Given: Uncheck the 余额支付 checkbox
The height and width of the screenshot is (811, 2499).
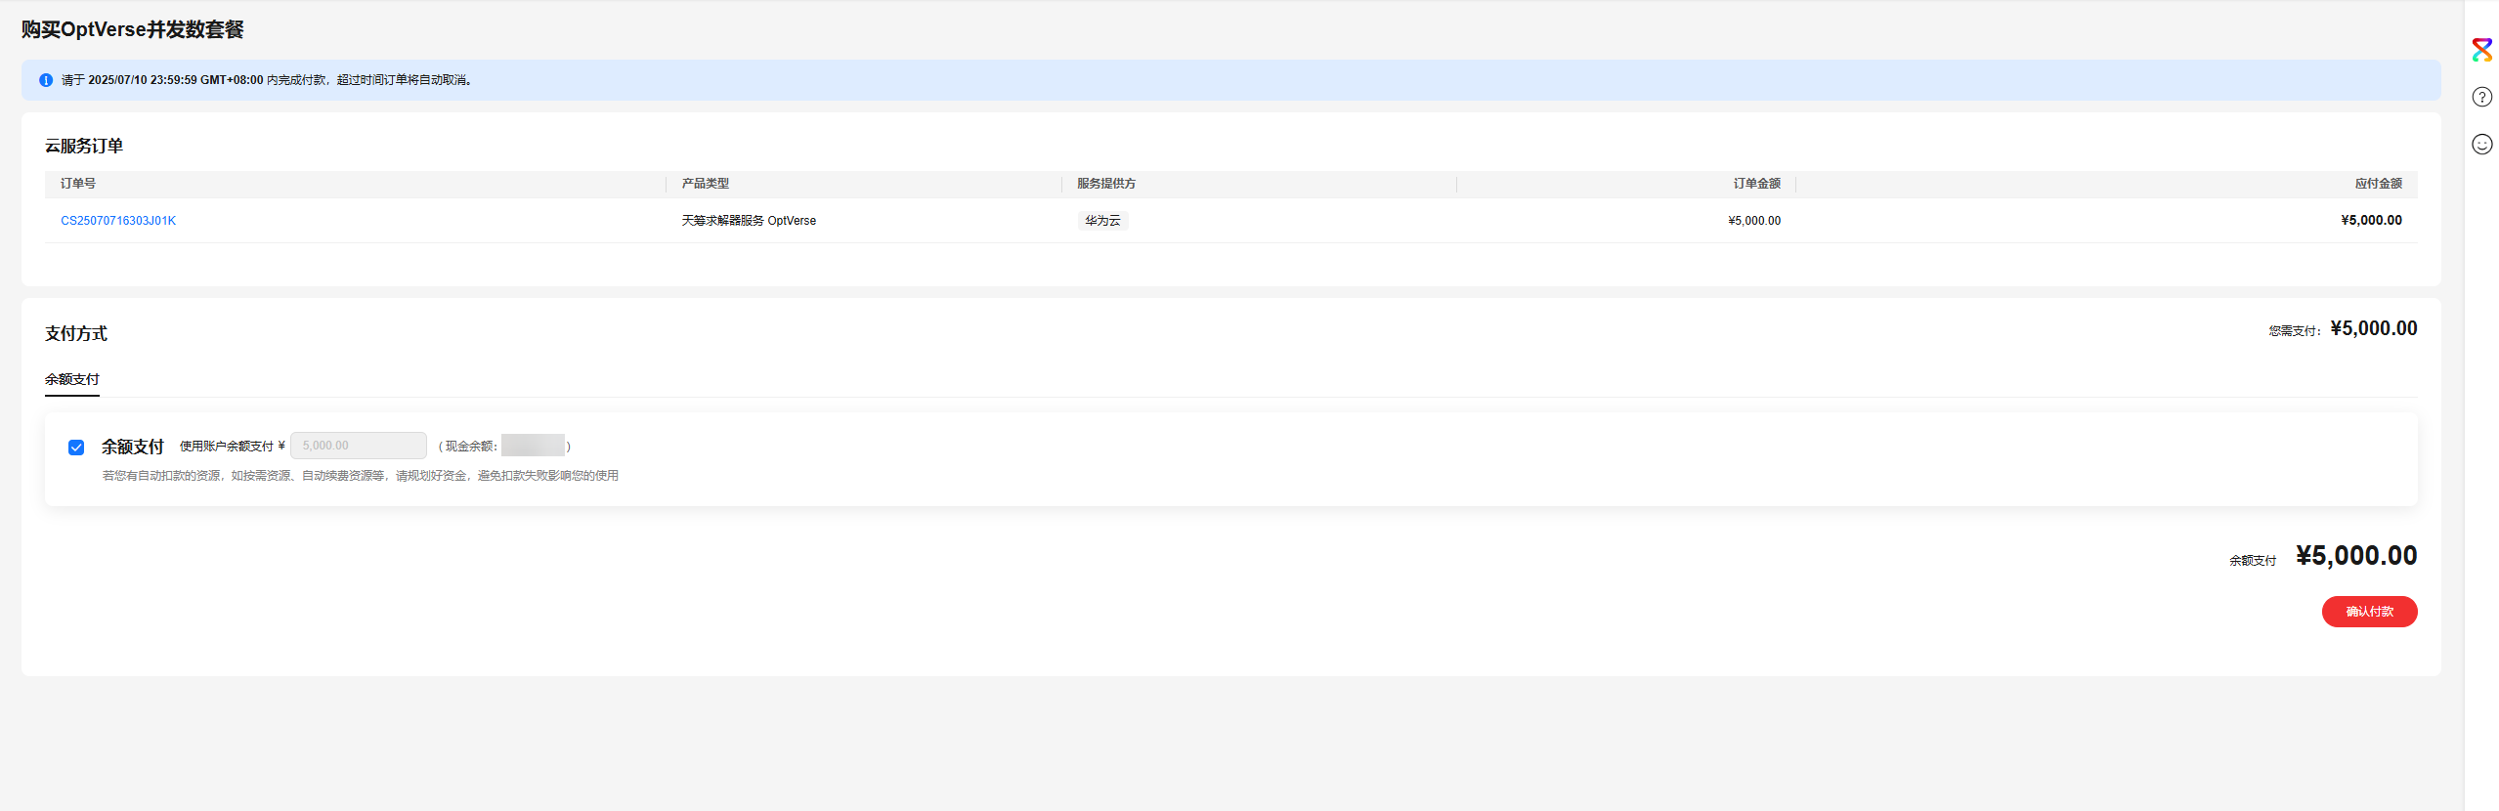Looking at the screenshot, I should [76, 448].
